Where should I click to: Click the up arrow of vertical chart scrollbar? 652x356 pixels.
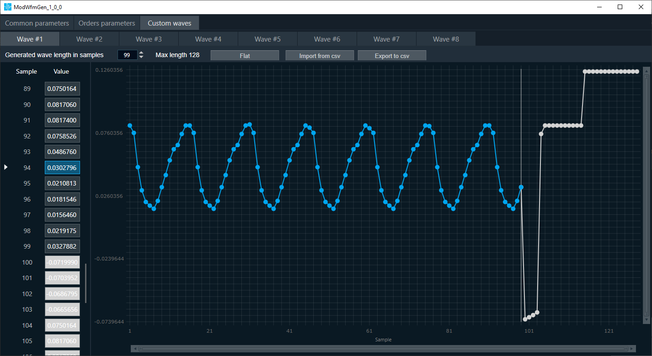coord(646,71)
